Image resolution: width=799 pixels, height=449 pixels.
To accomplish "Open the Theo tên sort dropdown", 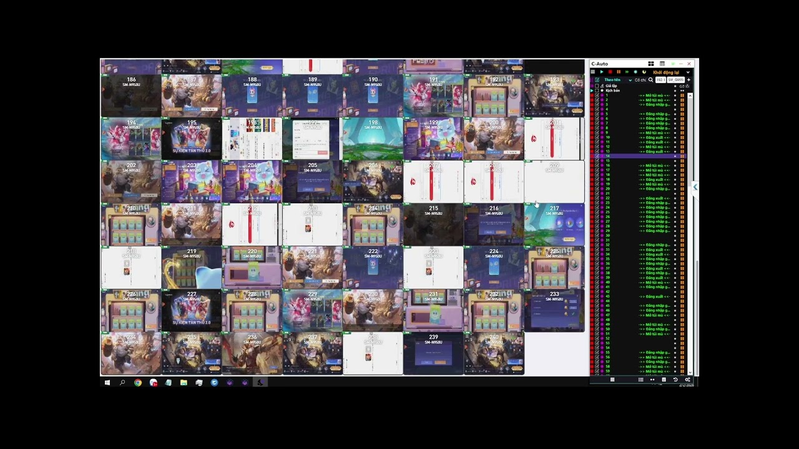I will 630,80.
